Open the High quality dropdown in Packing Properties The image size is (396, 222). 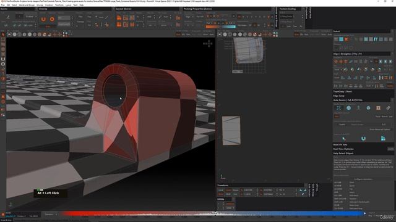pyautogui.click(x=188, y=17)
